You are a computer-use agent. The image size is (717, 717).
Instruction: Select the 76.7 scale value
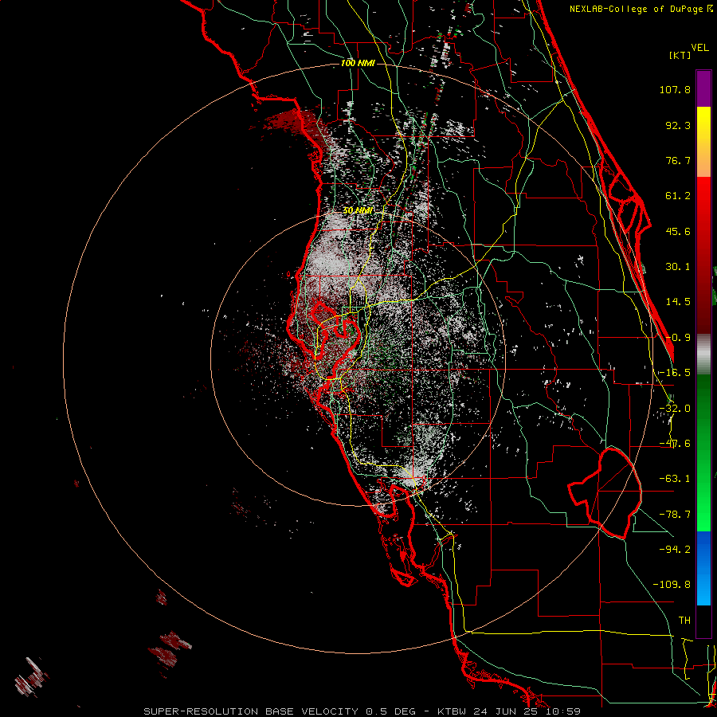point(678,160)
